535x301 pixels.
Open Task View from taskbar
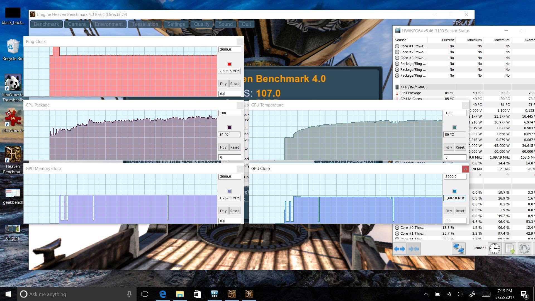(145, 294)
